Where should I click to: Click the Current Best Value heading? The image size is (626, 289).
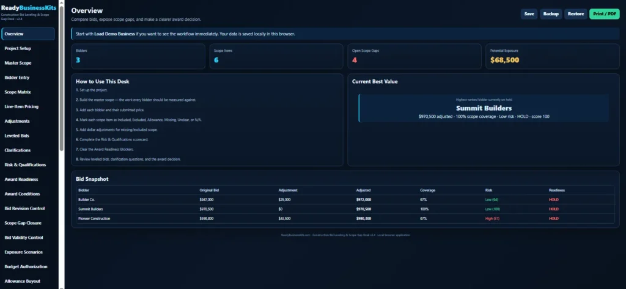click(x=375, y=81)
